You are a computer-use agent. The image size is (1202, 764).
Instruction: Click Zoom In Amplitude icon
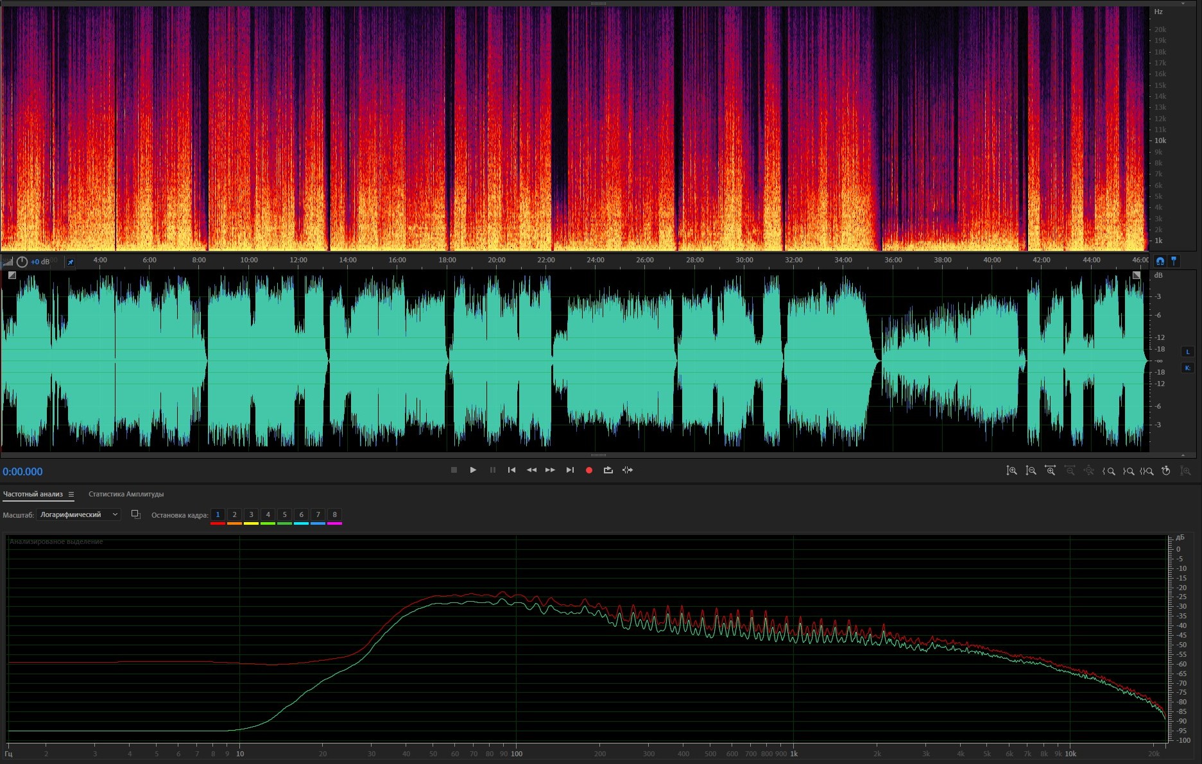click(1011, 471)
